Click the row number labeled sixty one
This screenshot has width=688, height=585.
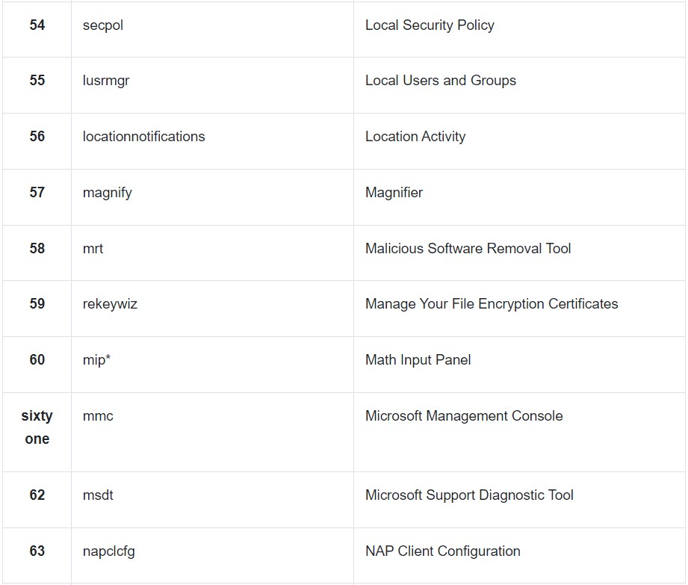click(x=37, y=427)
